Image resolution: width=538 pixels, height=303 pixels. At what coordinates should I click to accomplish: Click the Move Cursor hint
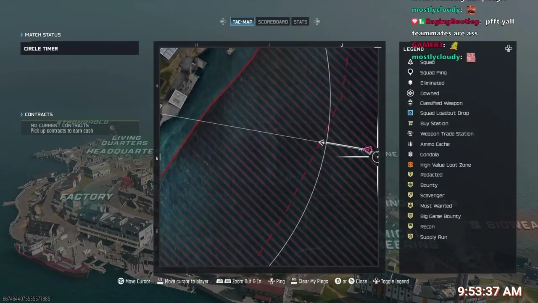point(134,281)
